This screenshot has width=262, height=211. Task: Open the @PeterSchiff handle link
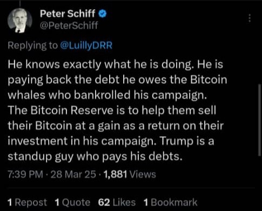[69, 25]
